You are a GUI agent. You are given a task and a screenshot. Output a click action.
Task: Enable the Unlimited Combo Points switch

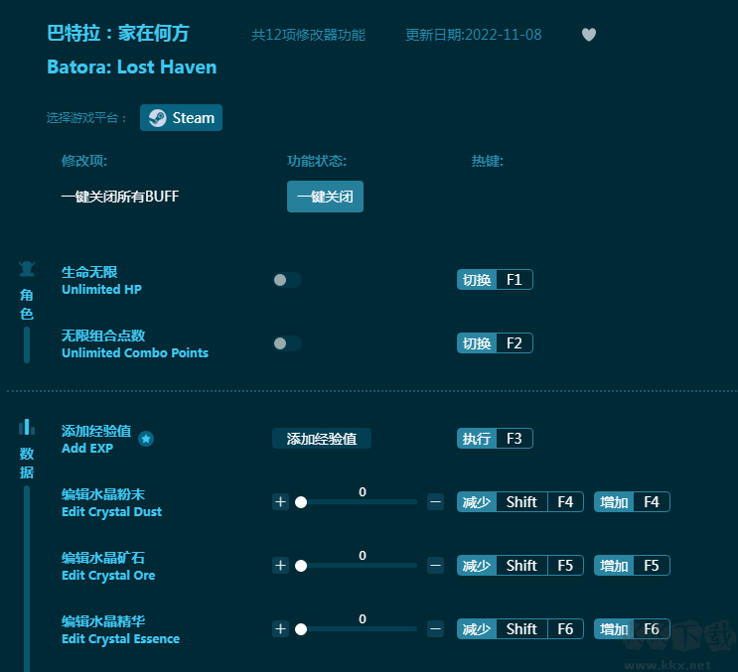(287, 343)
